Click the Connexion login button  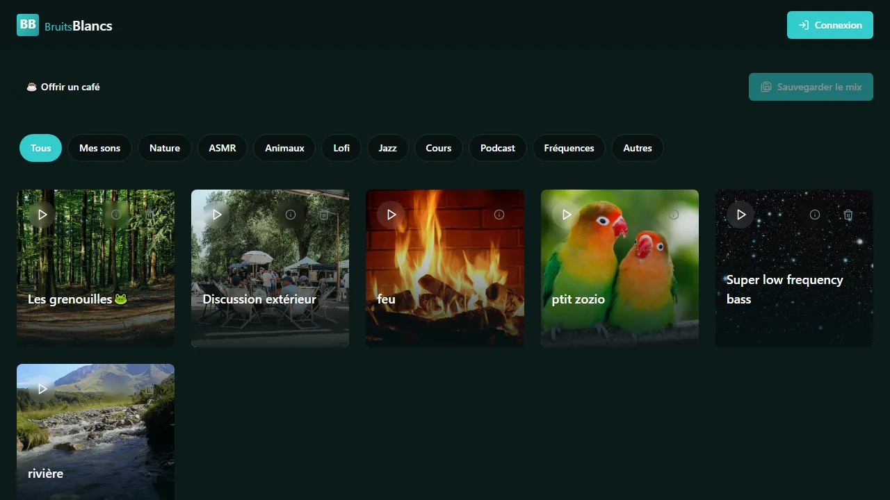830,25
